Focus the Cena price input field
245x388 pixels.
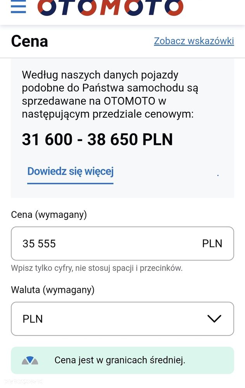point(109,244)
